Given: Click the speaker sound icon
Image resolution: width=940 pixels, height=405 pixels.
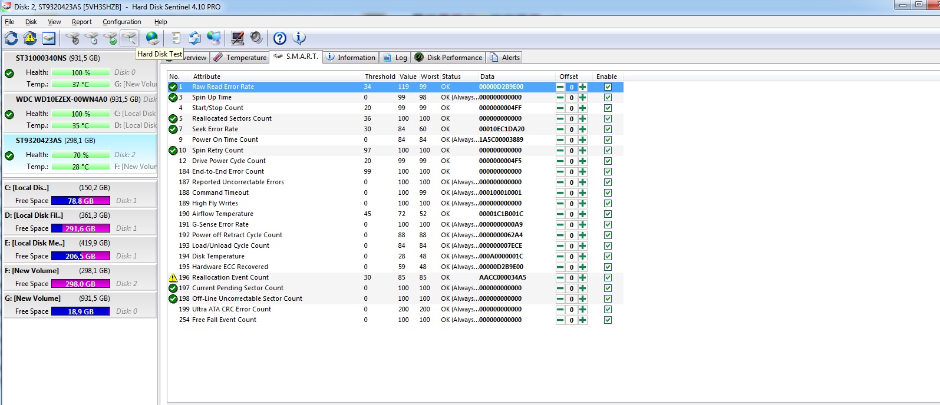Looking at the screenshot, I should (x=256, y=38).
